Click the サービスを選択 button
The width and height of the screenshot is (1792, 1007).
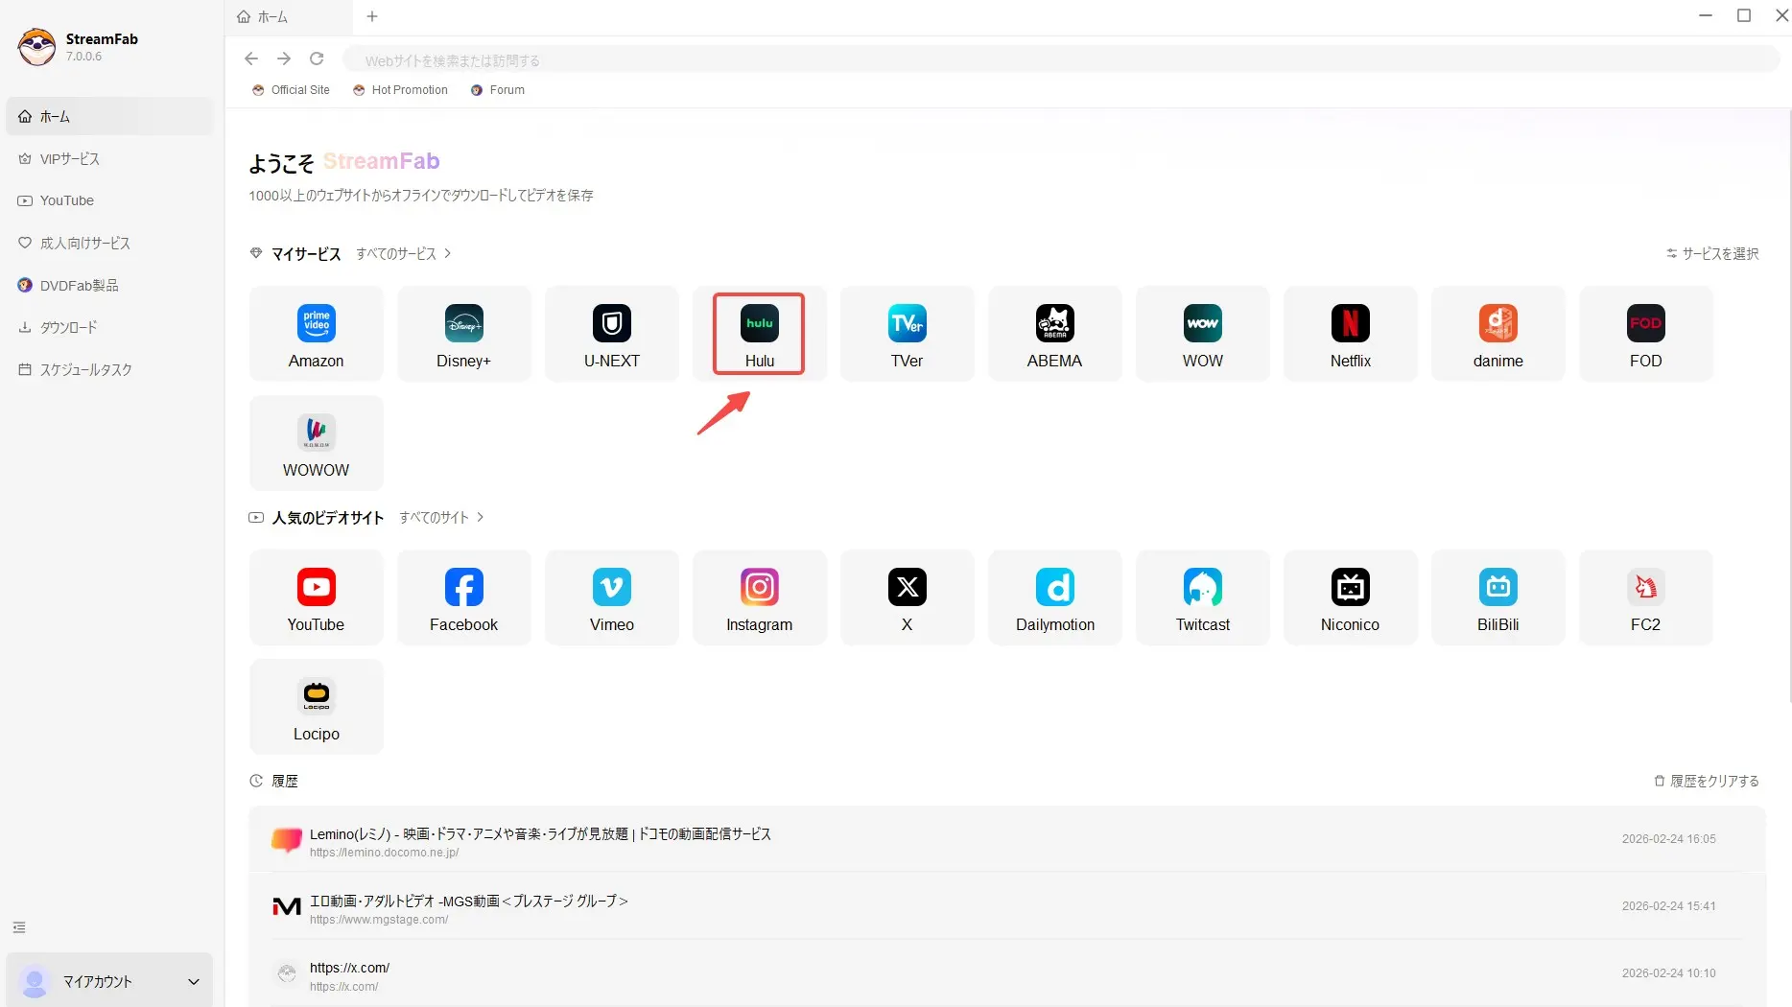click(1712, 253)
